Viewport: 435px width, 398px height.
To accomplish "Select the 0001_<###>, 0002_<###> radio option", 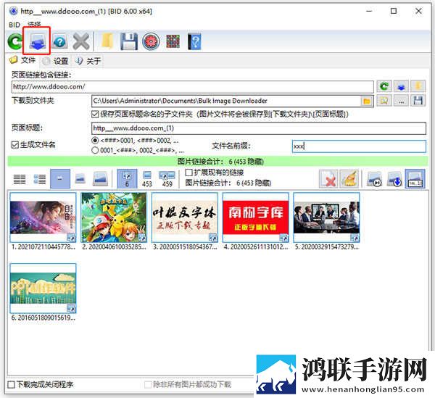I will [x=95, y=150].
